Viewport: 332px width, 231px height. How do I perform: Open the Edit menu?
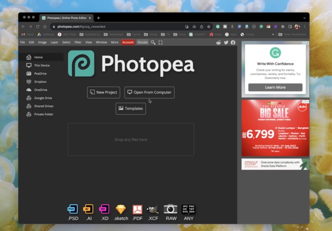[x=32, y=42]
